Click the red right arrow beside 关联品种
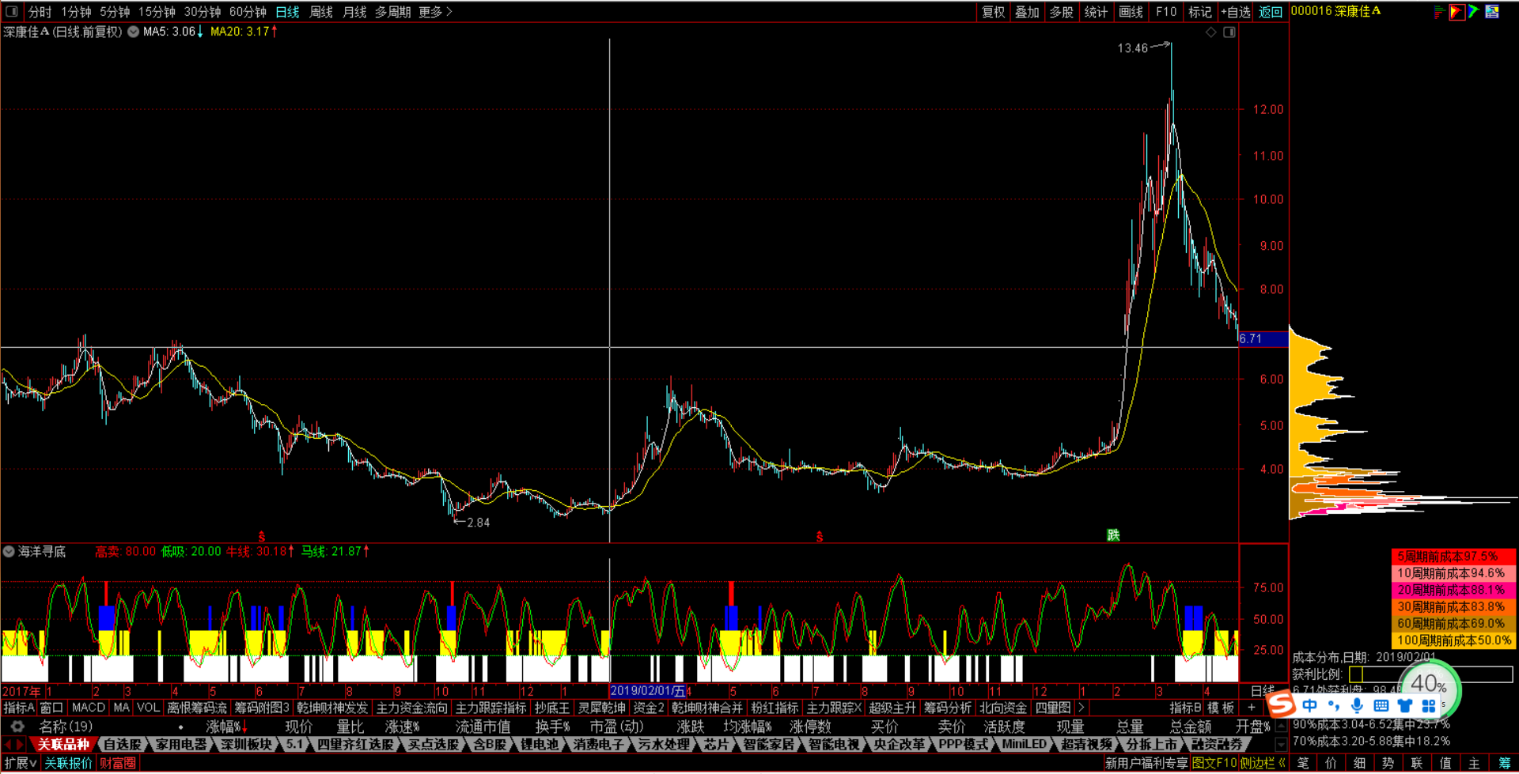The height and width of the screenshot is (774, 1519). click(21, 745)
